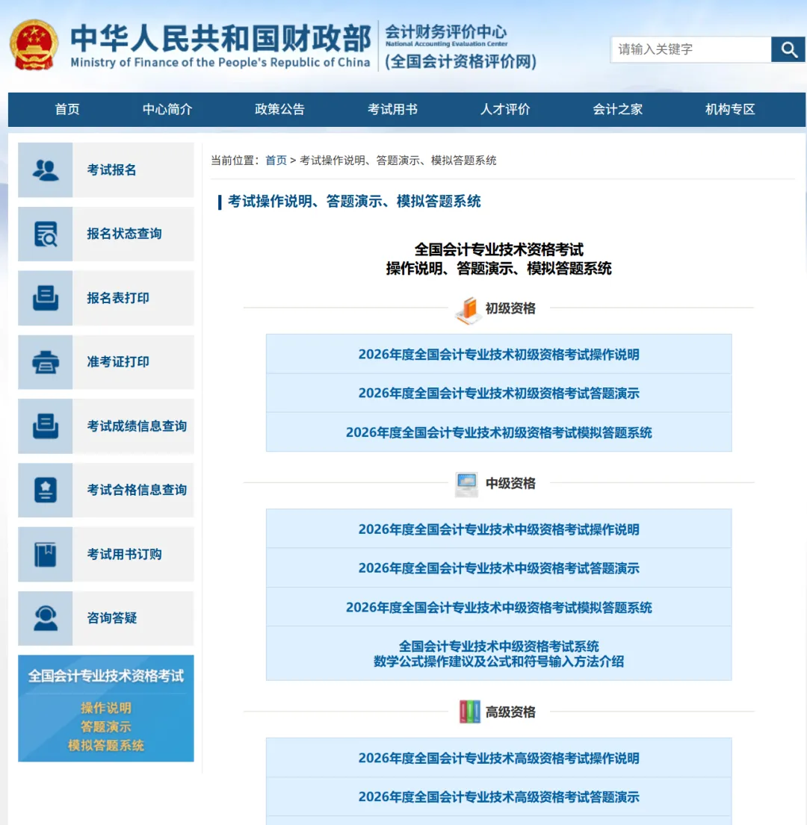Click the 准考证打印 printer icon
807x825 pixels.
(46, 362)
